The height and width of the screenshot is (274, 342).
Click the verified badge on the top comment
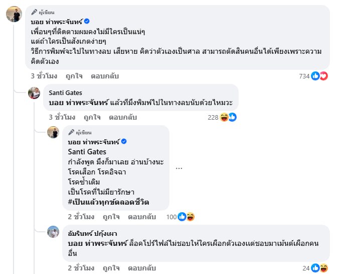pyautogui.click(x=87, y=21)
